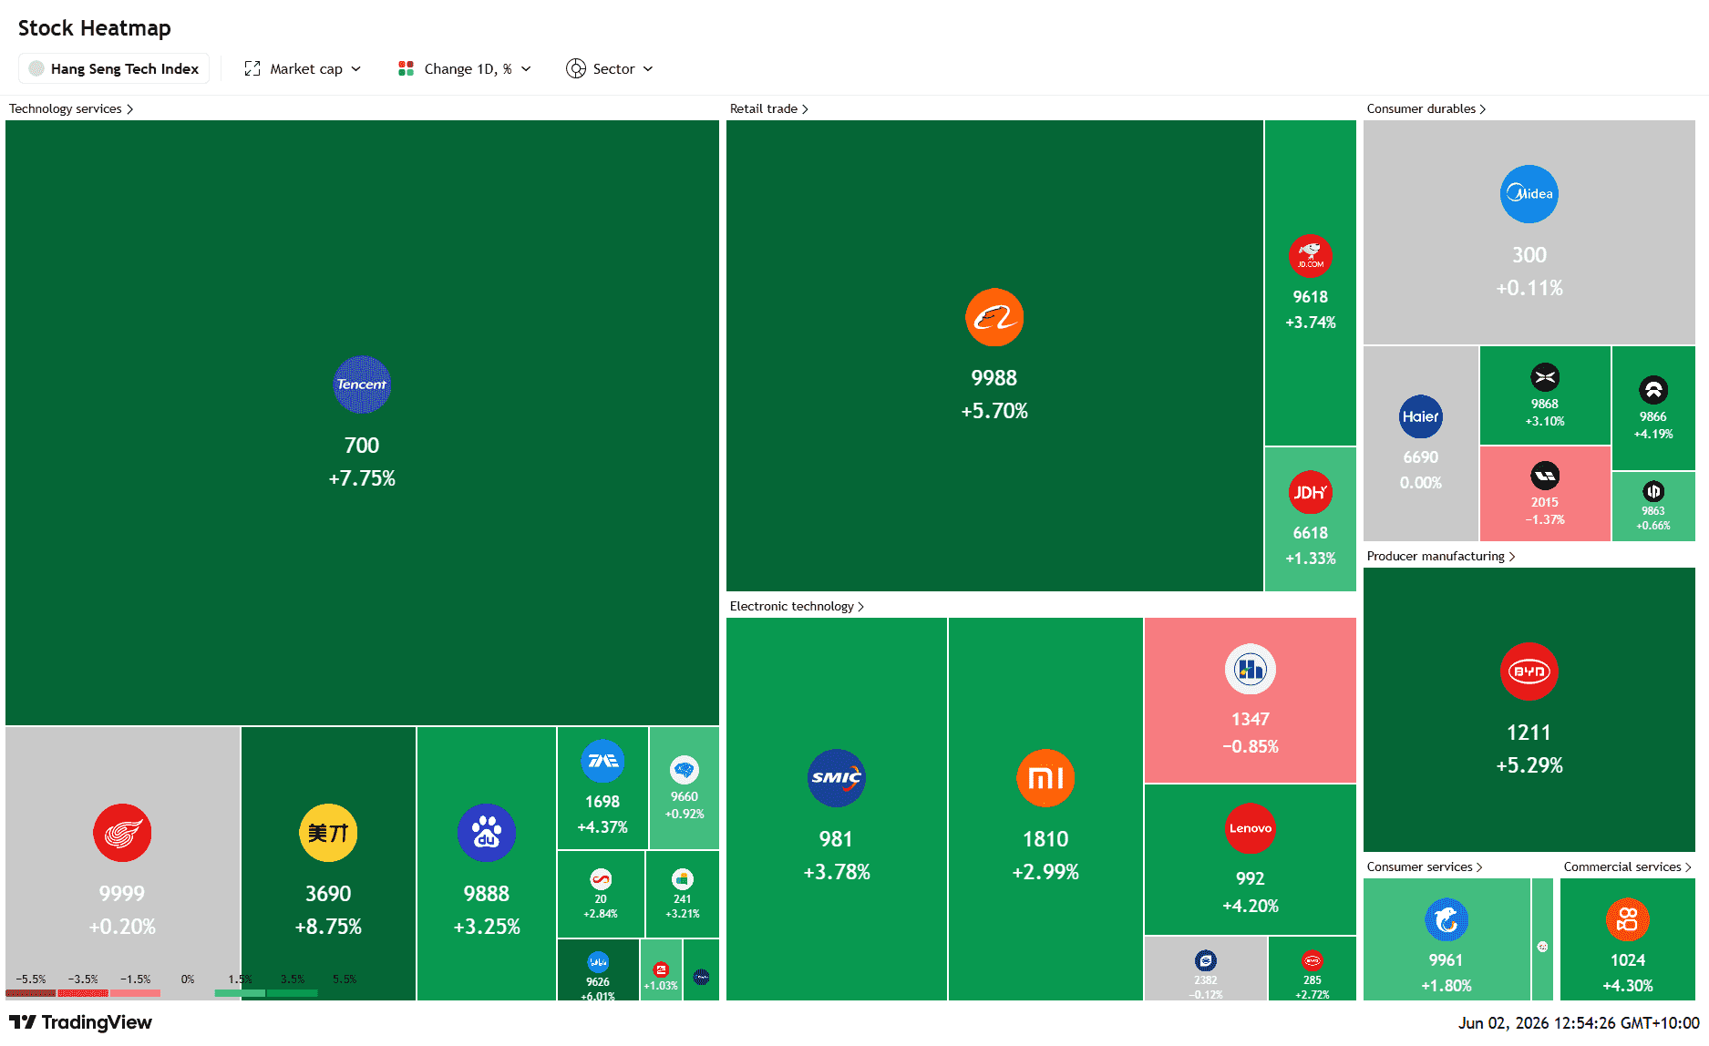This screenshot has width=1709, height=1046.
Task: Click the Hang Seng Tech Index button
Action: (114, 68)
